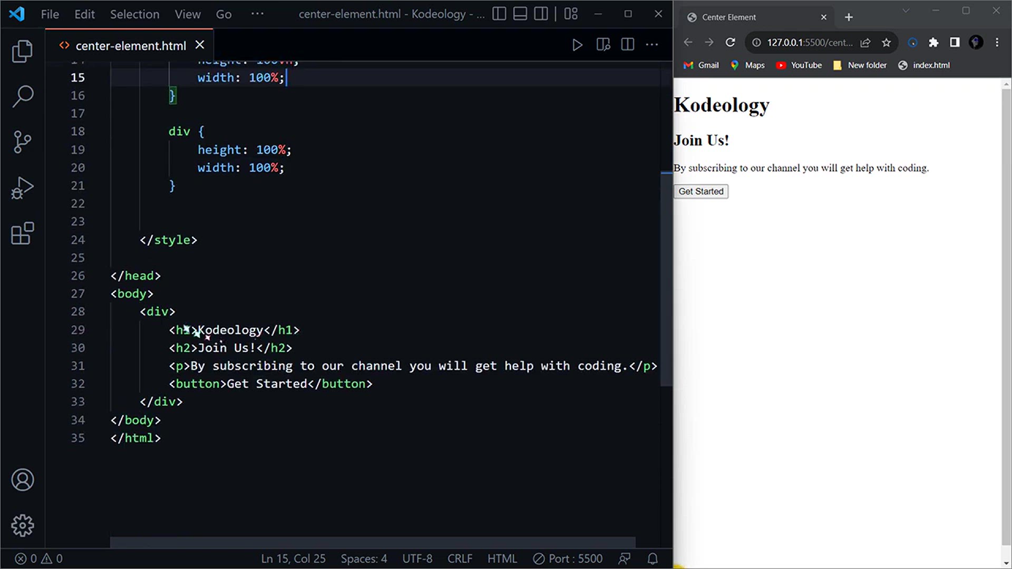Image resolution: width=1012 pixels, height=569 pixels.
Task: Open Chrome tab search chevron
Action: tap(906, 11)
